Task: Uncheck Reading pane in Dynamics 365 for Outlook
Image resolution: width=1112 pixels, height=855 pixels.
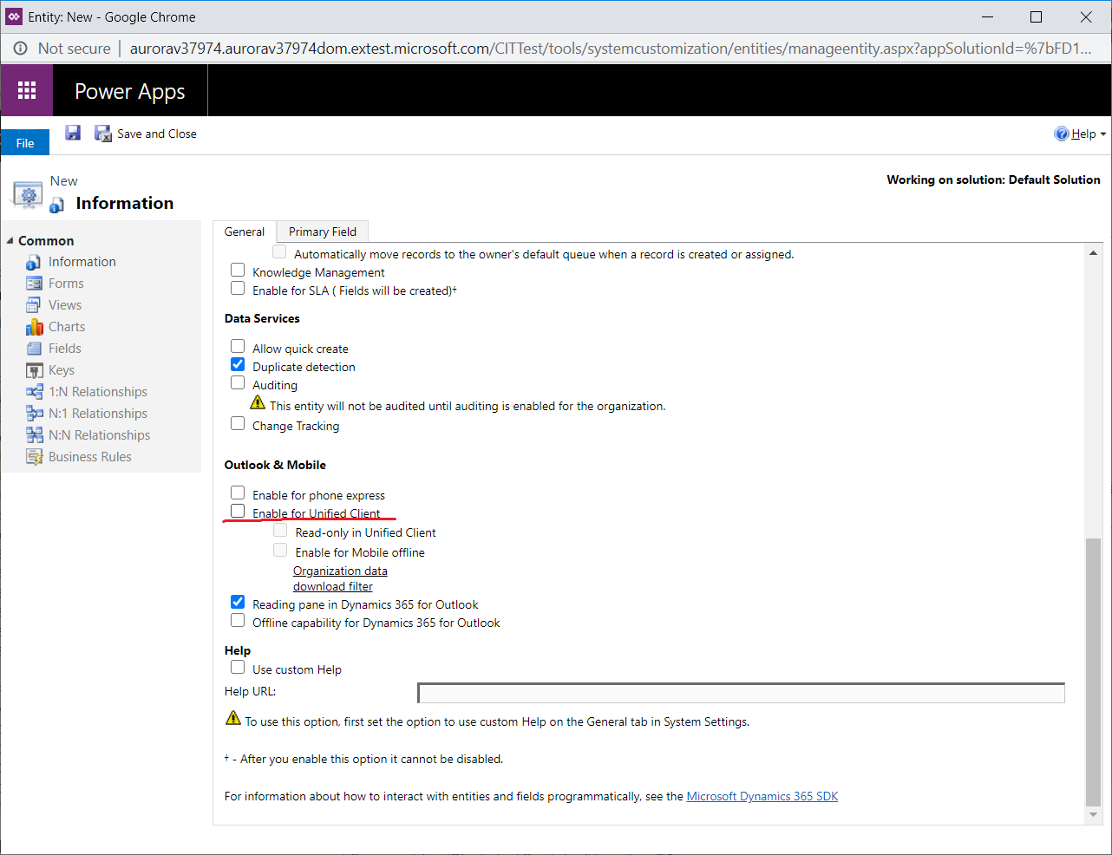Action: pyautogui.click(x=238, y=602)
